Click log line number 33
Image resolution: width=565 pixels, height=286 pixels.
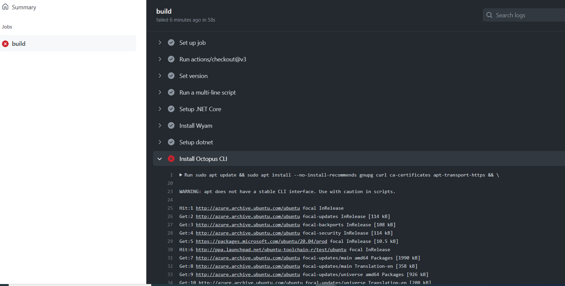(x=170, y=274)
